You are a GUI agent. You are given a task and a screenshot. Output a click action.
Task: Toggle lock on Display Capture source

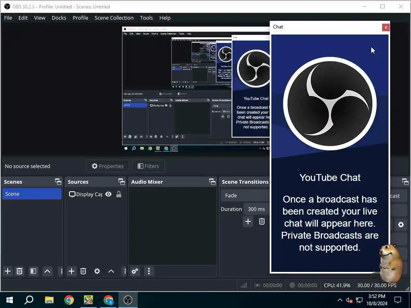coord(119,194)
